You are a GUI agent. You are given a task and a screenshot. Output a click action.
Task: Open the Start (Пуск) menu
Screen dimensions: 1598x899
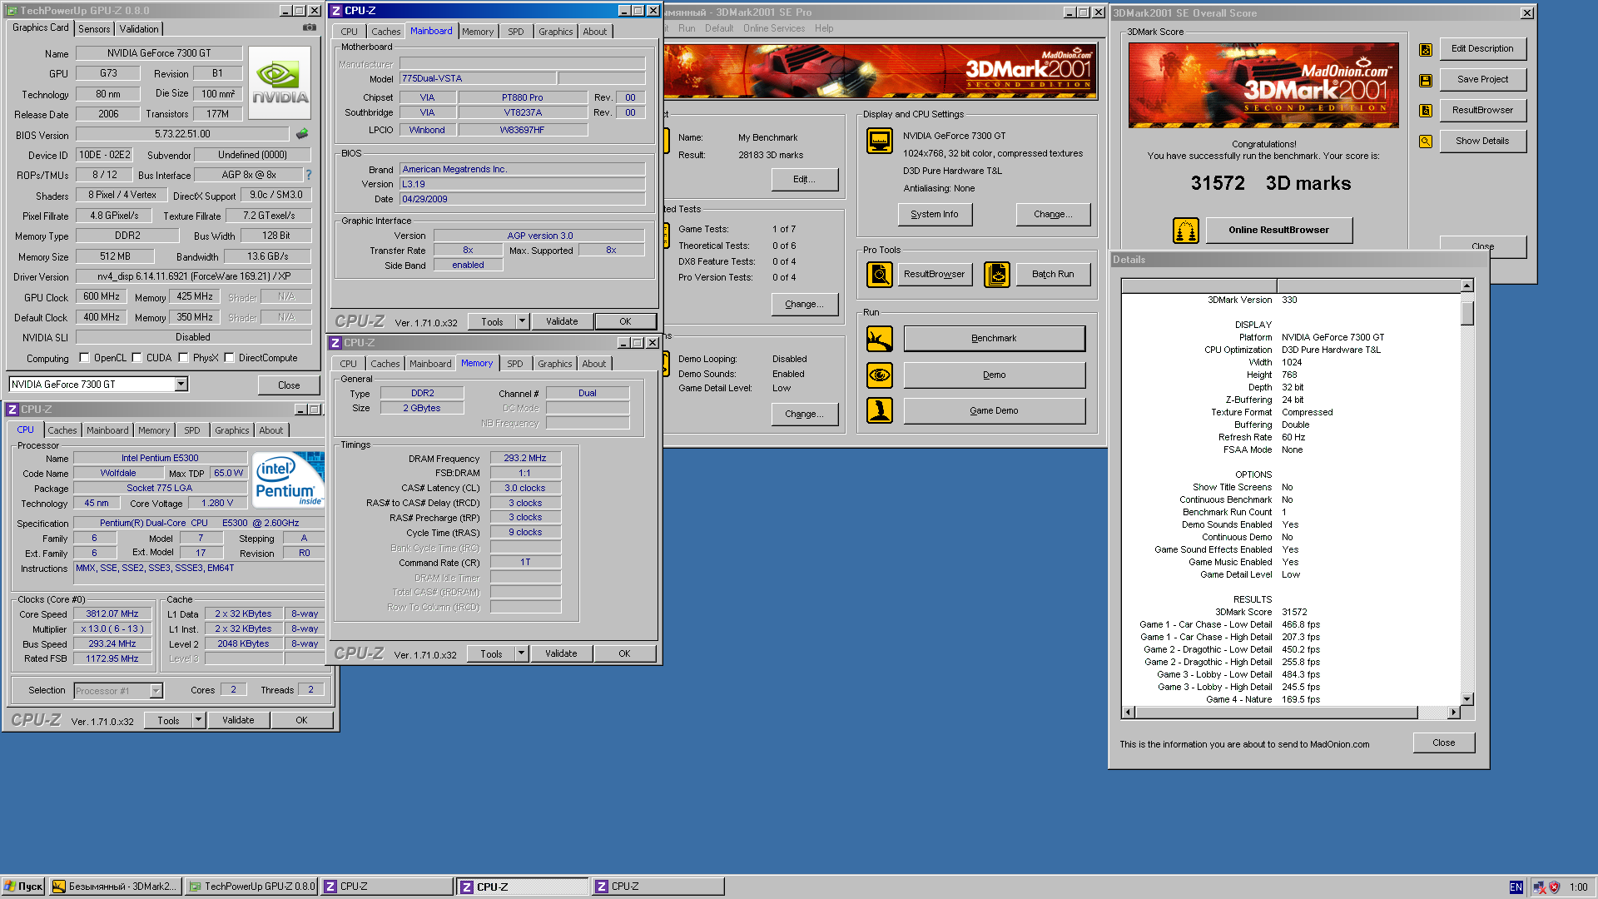(x=23, y=887)
